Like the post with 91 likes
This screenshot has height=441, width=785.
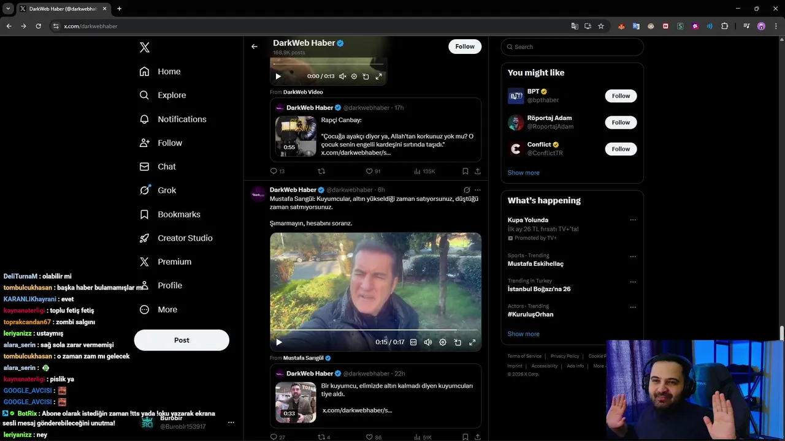373,171
